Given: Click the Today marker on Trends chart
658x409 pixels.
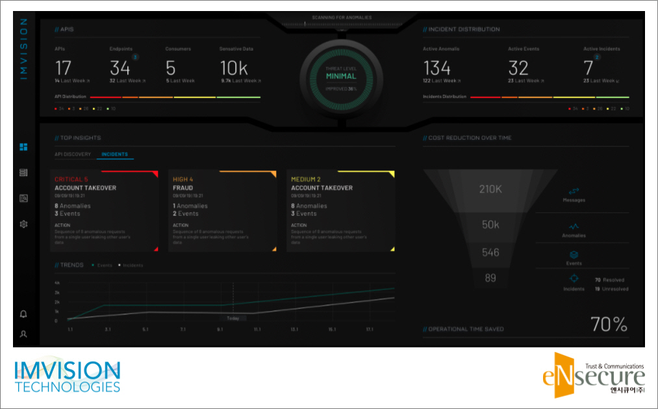Looking at the screenshot, I should tap(233, 318).
